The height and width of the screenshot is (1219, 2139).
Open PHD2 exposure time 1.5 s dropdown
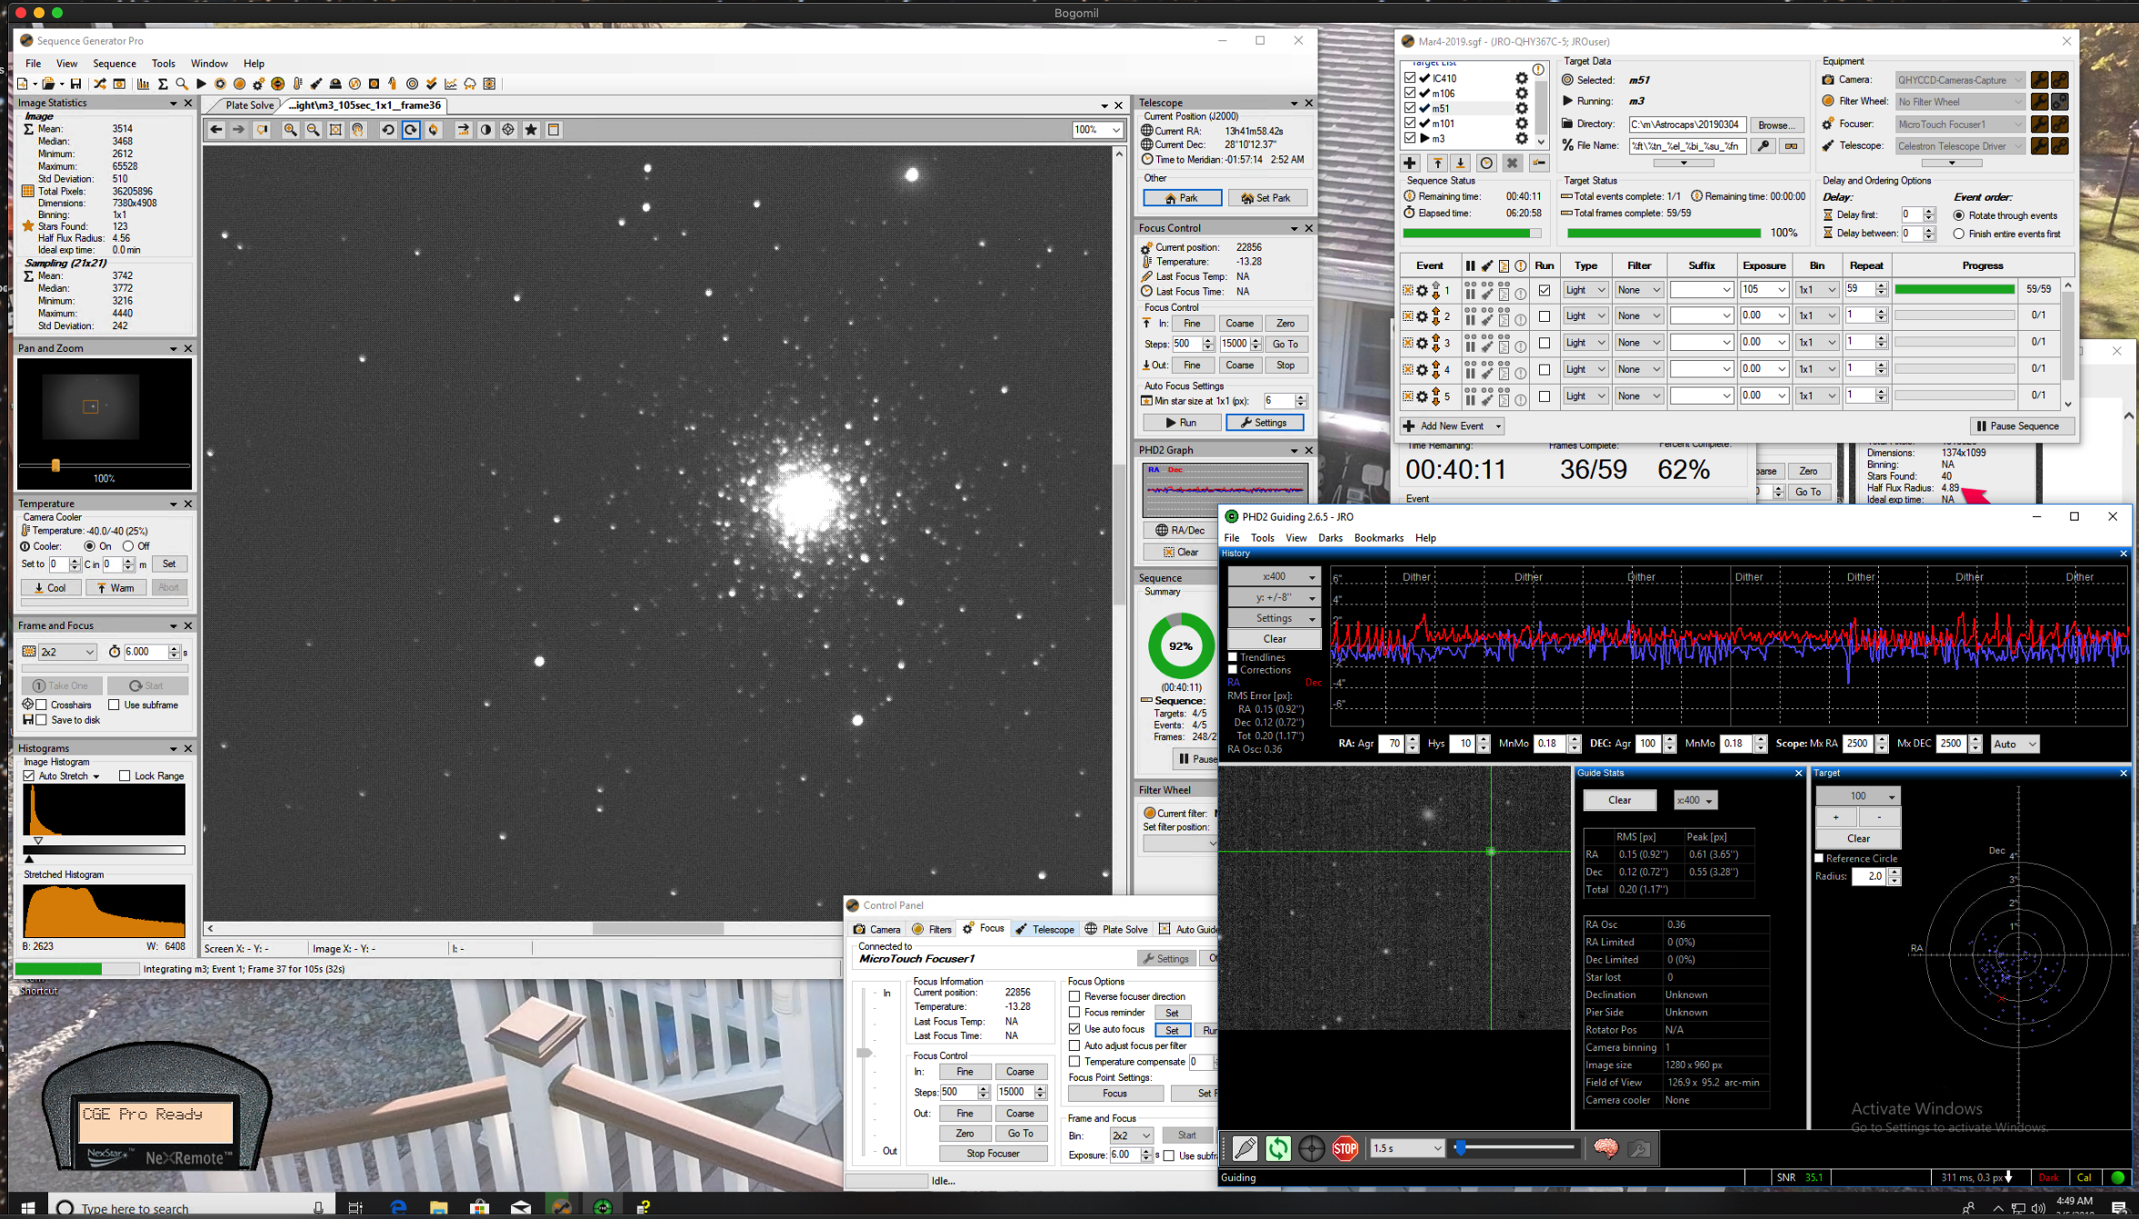coord(1406,1148)
